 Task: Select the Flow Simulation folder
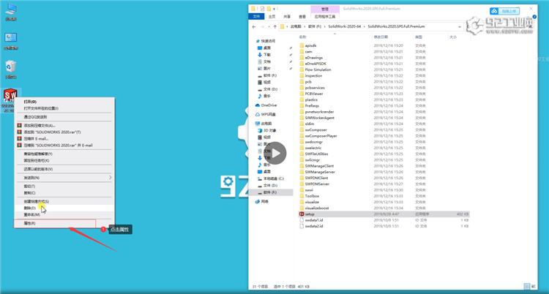point(318,69)
